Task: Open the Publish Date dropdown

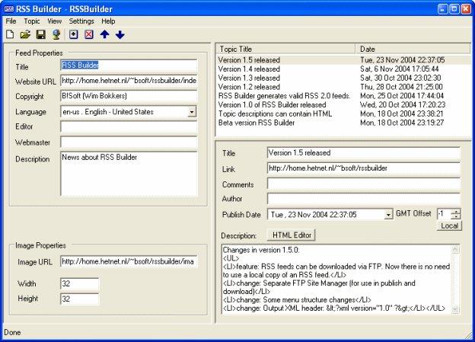Action: (388, 215)
